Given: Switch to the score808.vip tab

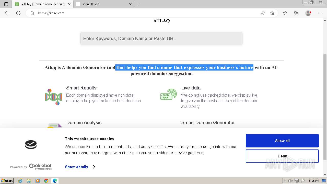Looking at the screenshot, I should coord(103,4).
